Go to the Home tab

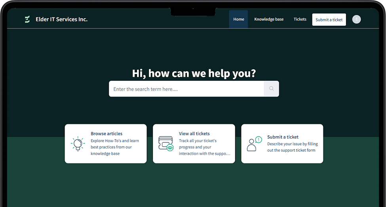239,19
